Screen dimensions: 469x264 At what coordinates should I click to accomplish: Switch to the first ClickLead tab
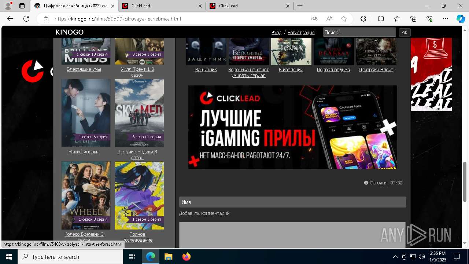[x=162, y=6]
